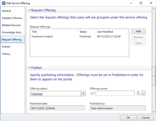Click the Published status cell
Screen dimensions: 156x121
(x=85, y=37)
